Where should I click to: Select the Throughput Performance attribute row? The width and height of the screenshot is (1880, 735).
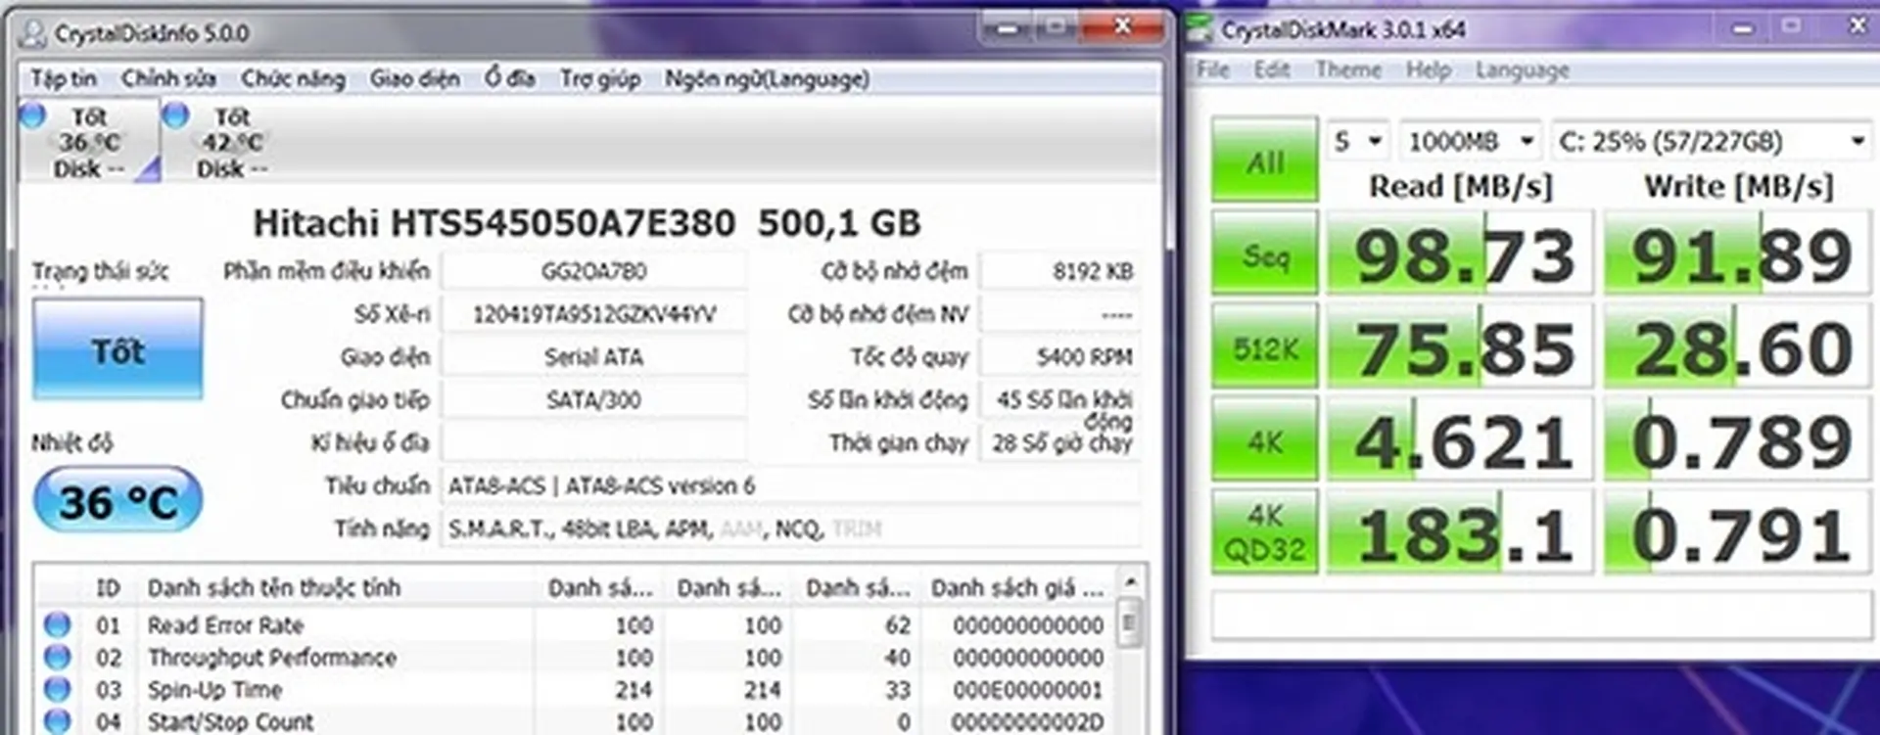tap(576, 657)
